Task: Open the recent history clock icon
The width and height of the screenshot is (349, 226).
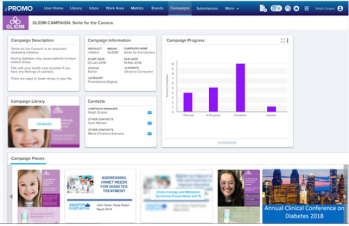Action: coord(288,9)
